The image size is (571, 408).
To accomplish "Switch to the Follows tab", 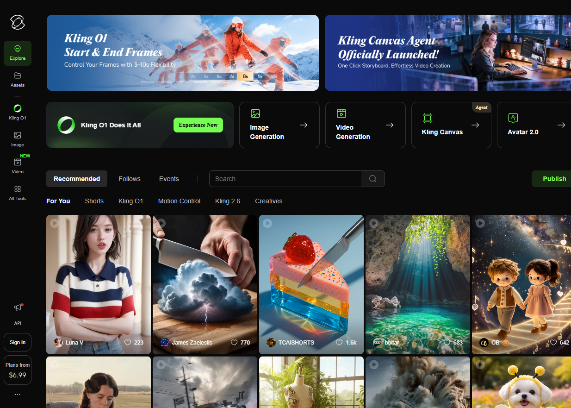I will (130, 179).
